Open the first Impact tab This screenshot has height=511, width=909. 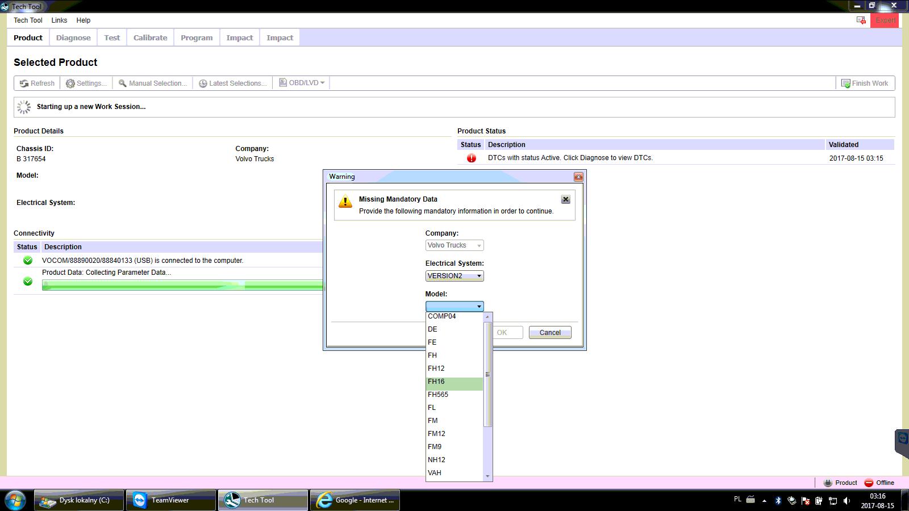240,37
